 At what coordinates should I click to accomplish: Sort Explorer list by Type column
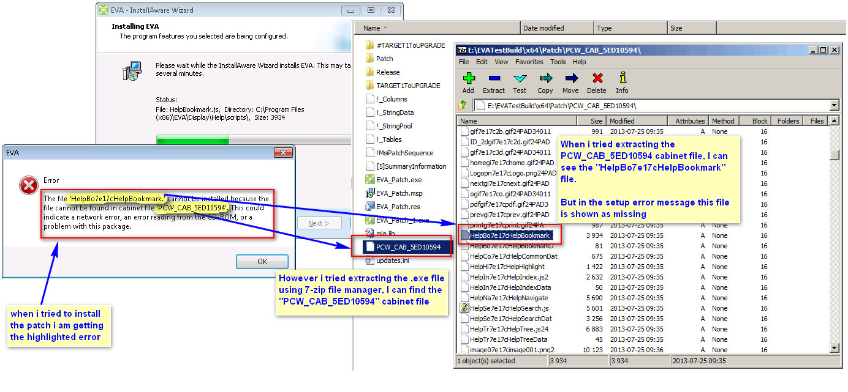pos(630,28)
